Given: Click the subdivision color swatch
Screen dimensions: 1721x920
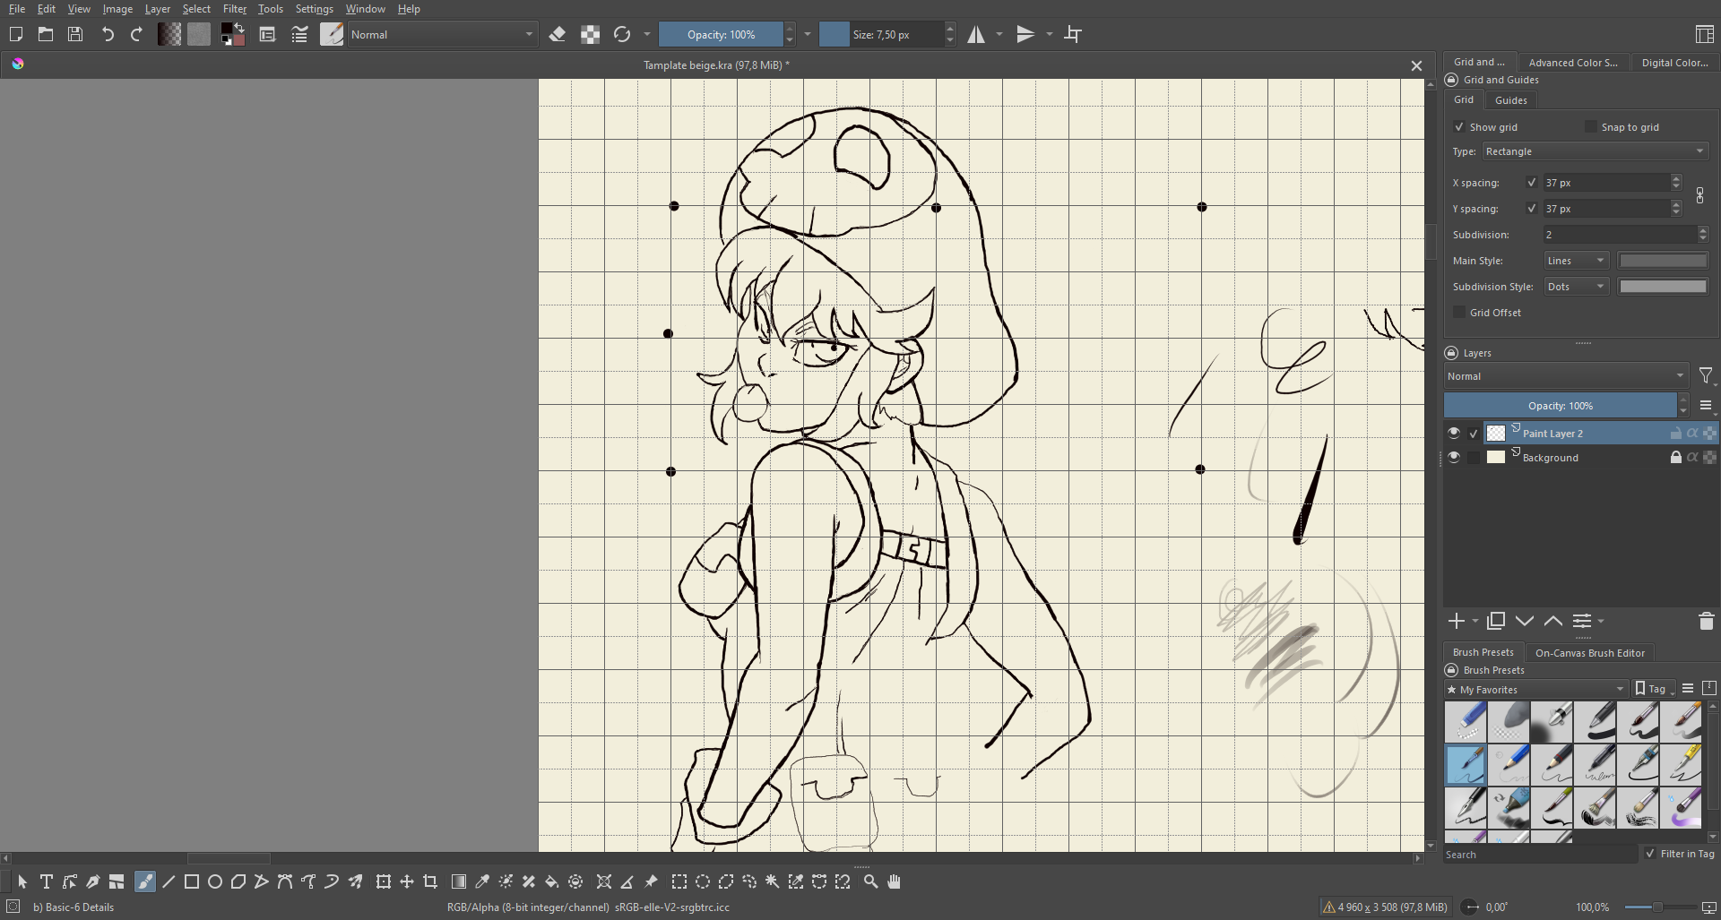Looking at the screenshot, I should (x=1664, y=287).
